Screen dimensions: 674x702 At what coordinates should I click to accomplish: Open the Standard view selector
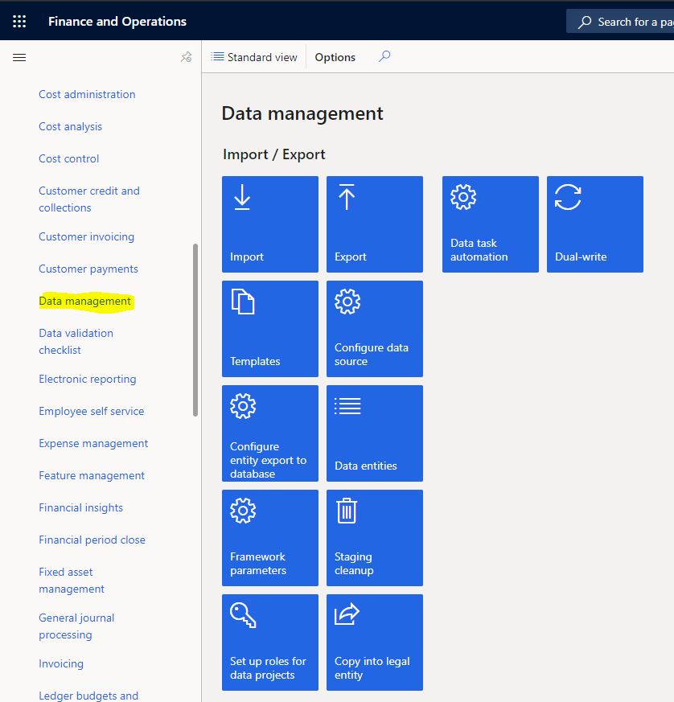[254, 57]
